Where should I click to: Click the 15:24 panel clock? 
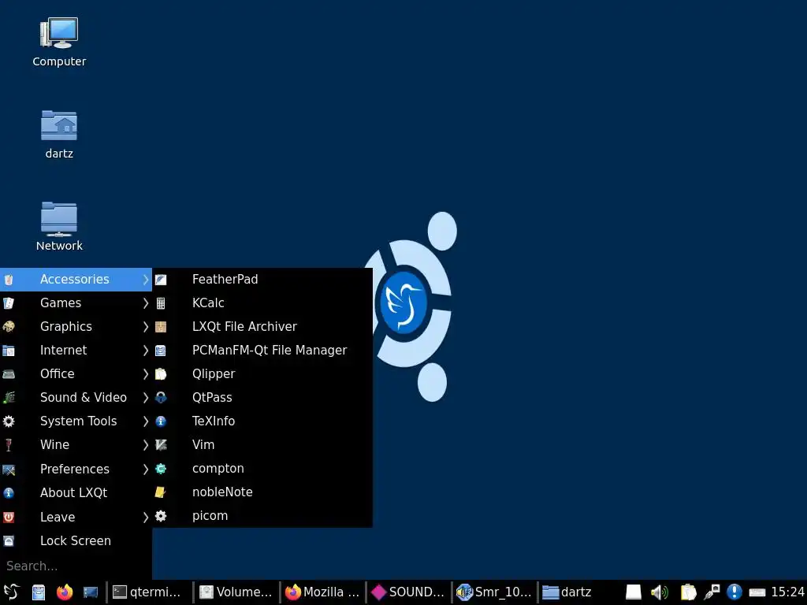787,592
